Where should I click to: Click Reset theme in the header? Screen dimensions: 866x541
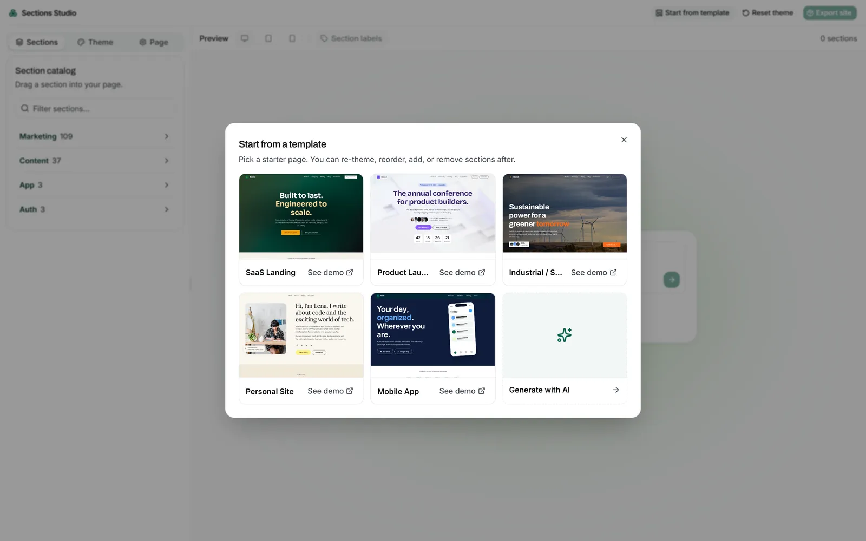click(767, 12)
